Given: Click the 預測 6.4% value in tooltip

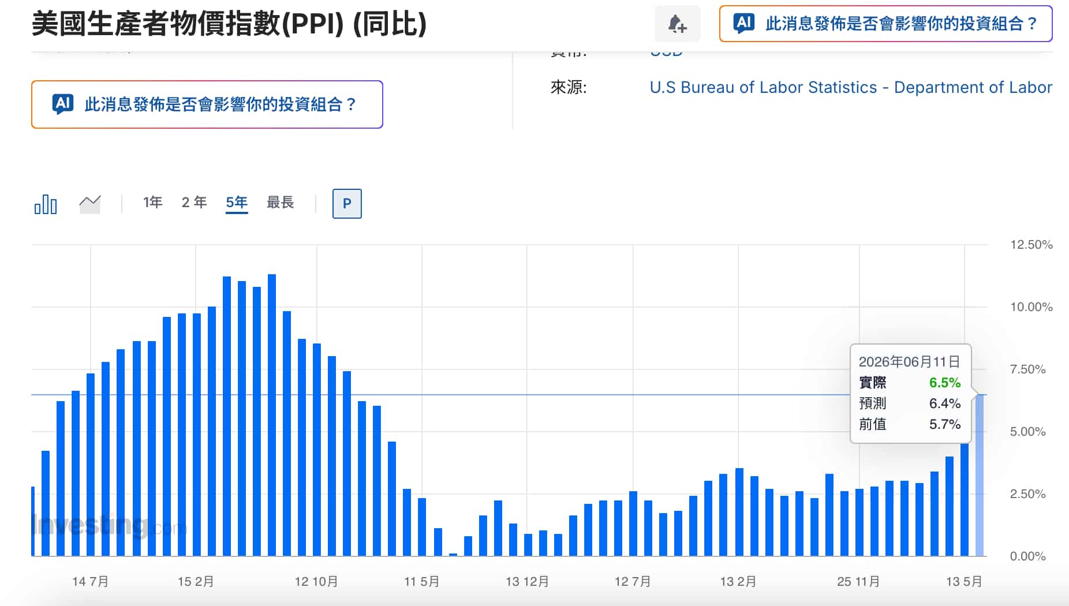Looking at the screenshot, I should tap(945, 403).
